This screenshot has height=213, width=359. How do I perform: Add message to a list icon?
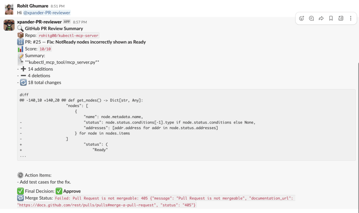tap(341, 18)
